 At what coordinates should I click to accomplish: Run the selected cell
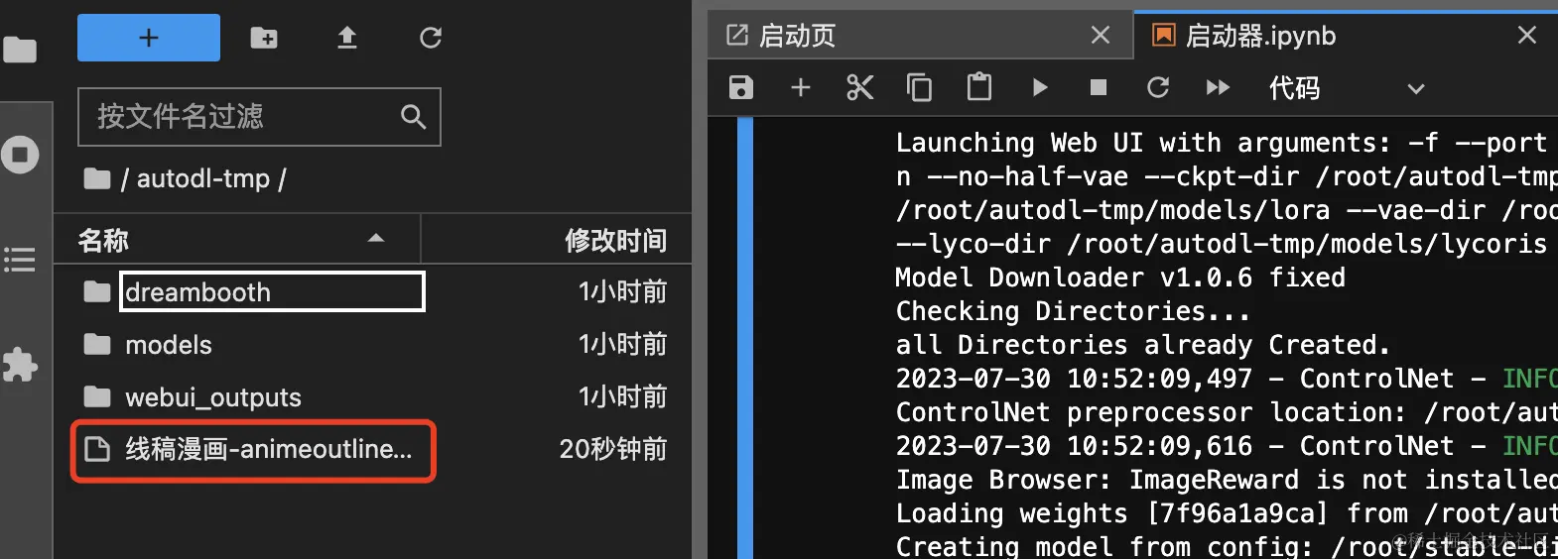[x=1039, y=88]
